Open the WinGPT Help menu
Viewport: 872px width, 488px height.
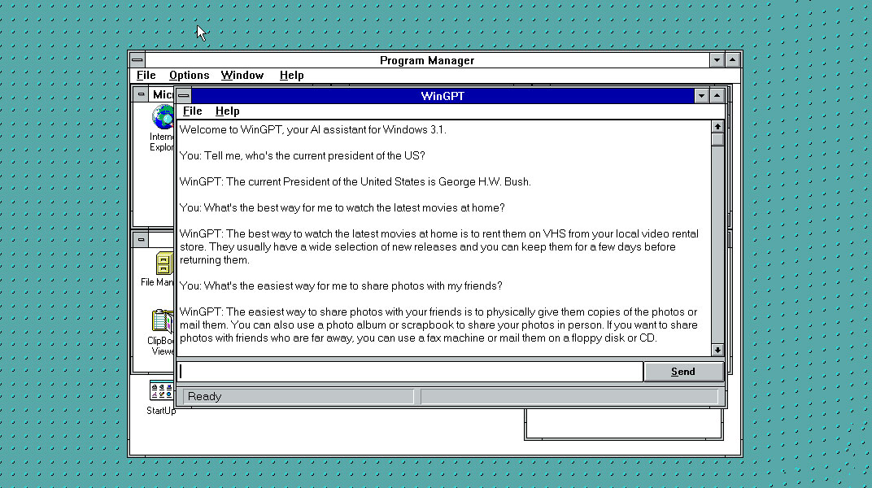coord(227,111)
